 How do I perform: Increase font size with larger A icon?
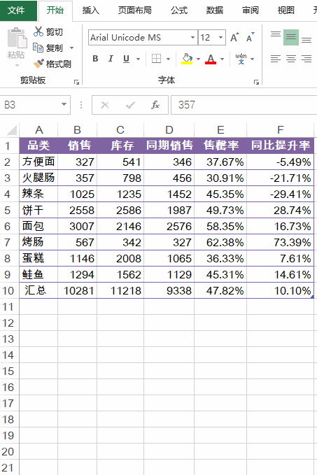[234, 37]
